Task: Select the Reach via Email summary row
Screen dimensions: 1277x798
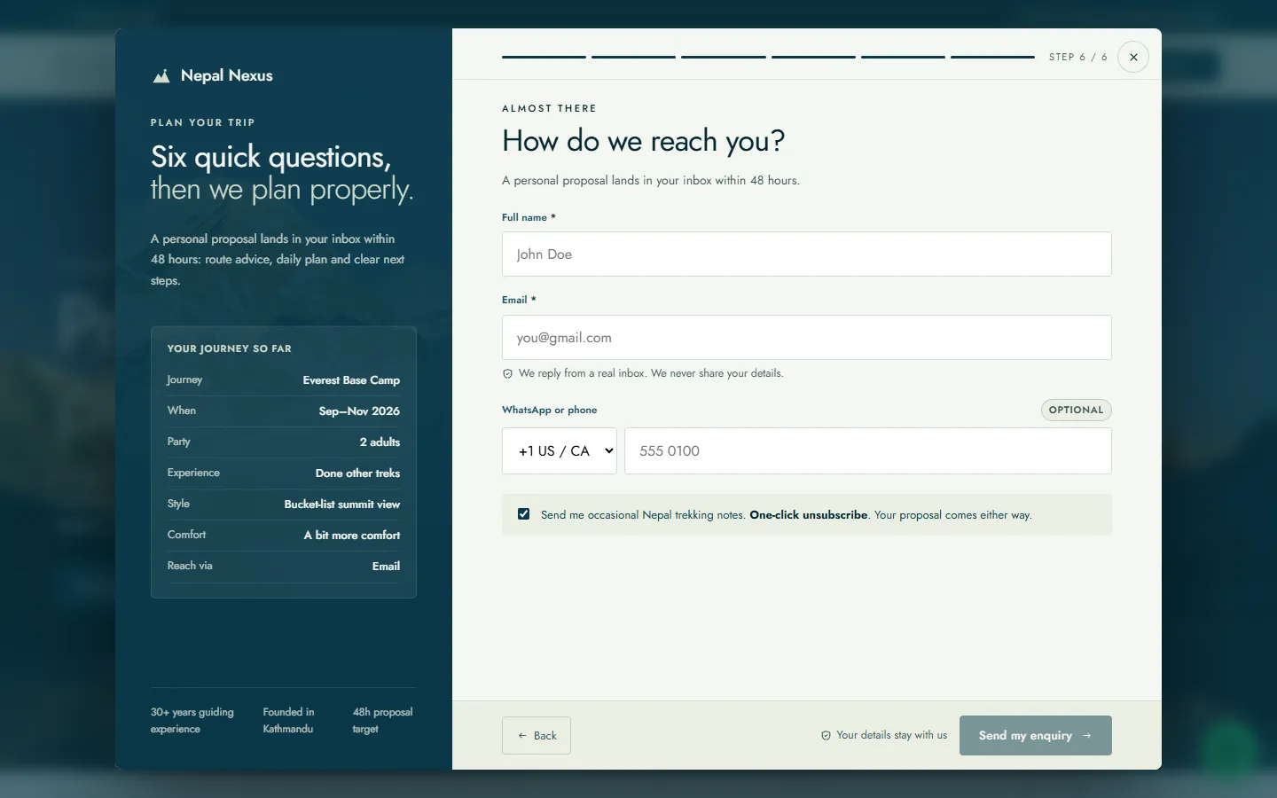Action: click(284, 566)
